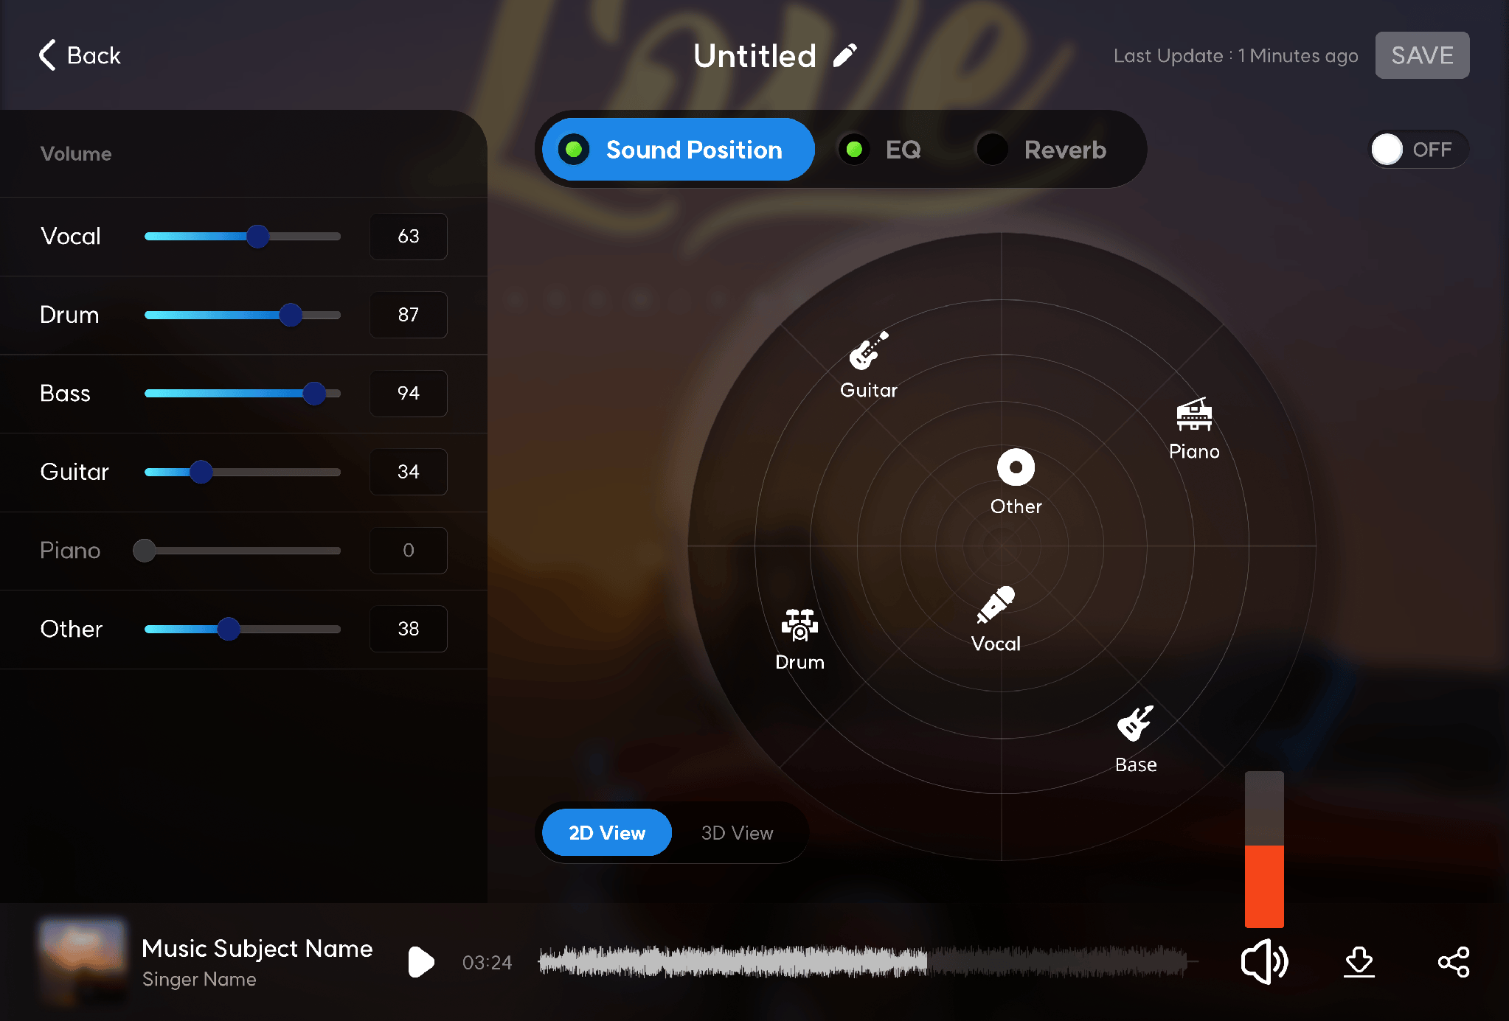1509x1021 pixels.
Task: Click the Drum kit icon
Action: pos(799,624)
